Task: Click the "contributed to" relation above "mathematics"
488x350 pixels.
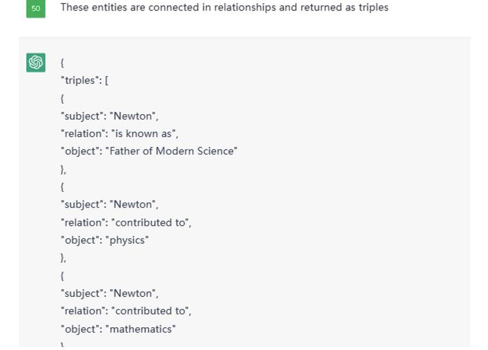Action: [126, 311]
